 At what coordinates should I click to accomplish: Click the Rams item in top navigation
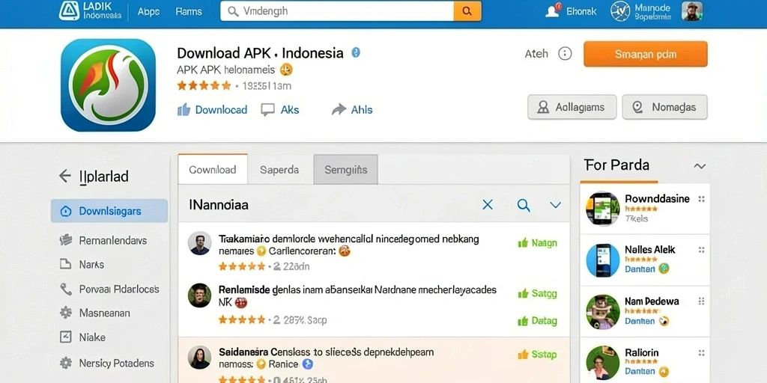pos(188,11)
